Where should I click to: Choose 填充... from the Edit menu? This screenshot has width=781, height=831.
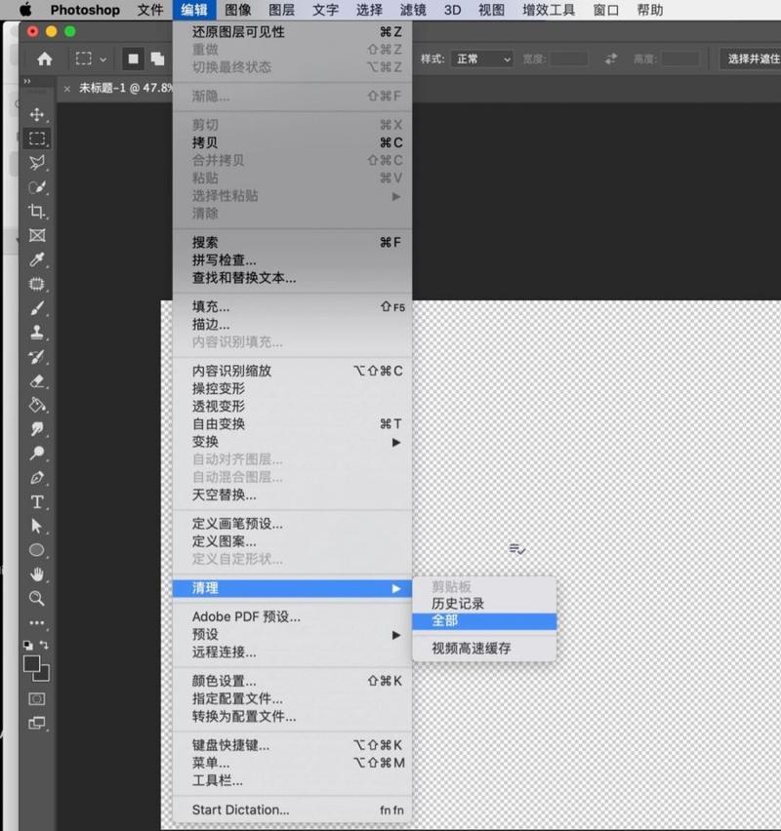click(293, 307)
